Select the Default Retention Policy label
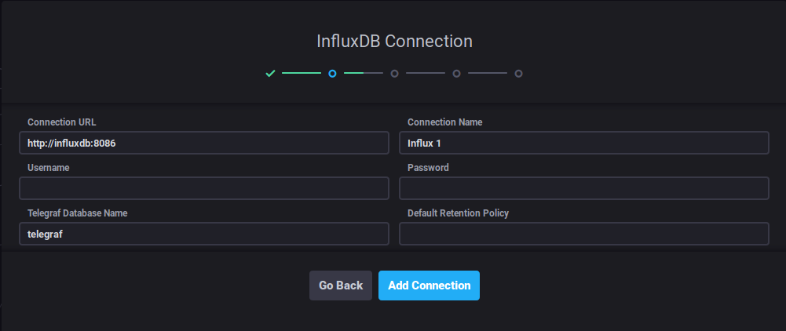 [x=458, y=213]
